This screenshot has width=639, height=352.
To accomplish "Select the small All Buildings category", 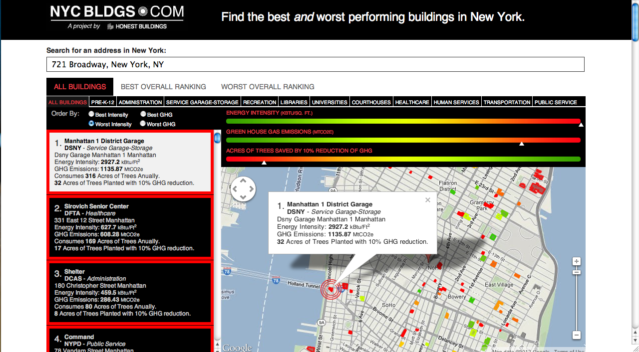I will [67, 102].
